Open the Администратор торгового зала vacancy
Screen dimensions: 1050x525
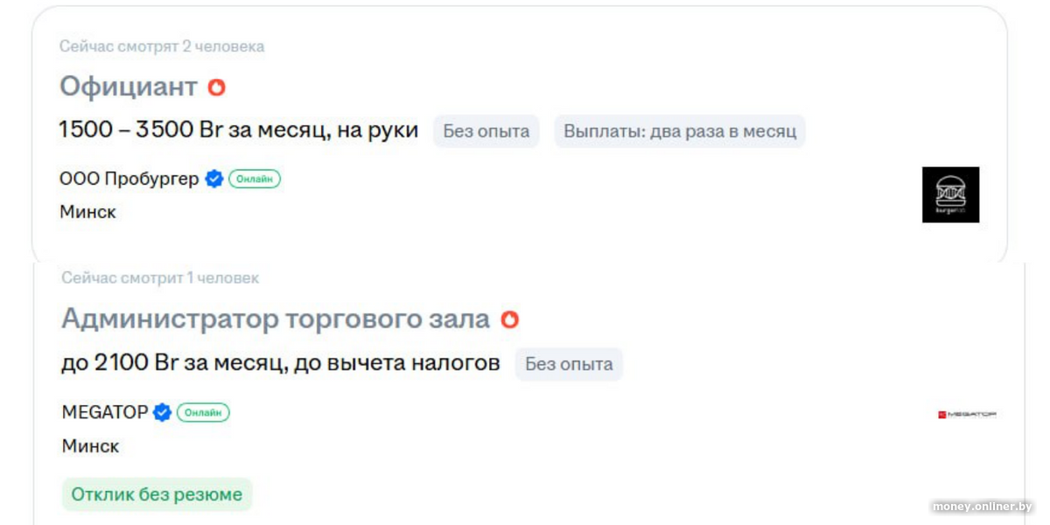276,319
